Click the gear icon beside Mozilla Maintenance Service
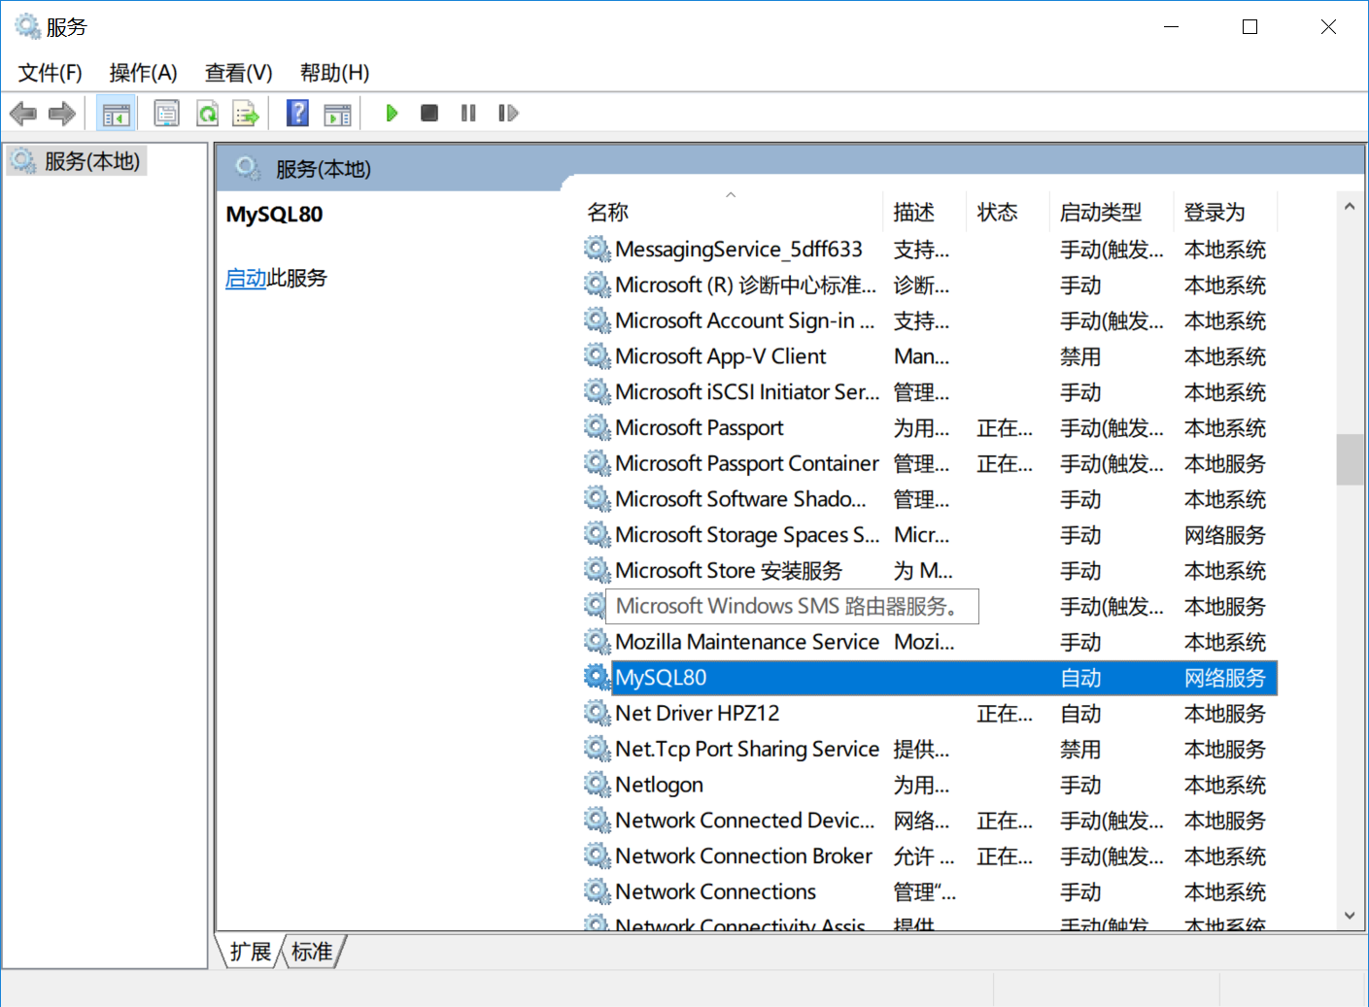This screenshot has height=1007, width=1369. click(597, 642)
